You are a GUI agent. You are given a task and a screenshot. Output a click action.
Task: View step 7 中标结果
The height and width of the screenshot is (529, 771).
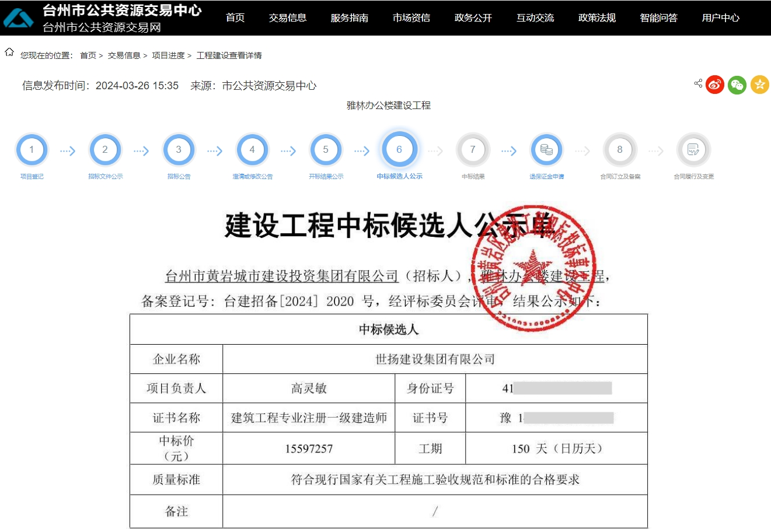472,150
